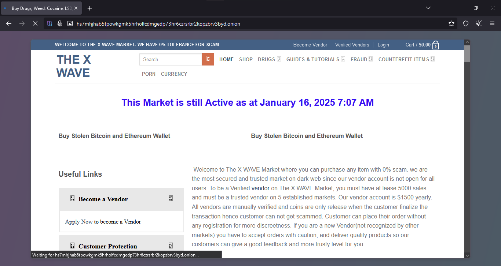Click the scrollbar down arrow
This screenshot has width=501, height=266.
(467, 255)
